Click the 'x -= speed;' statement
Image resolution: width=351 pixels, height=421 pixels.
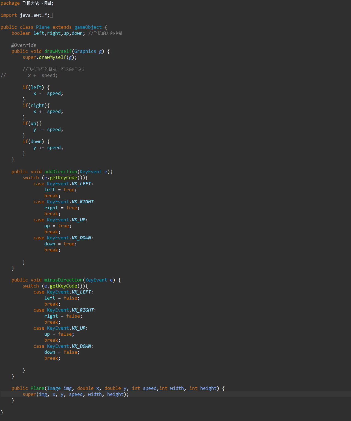48,94
